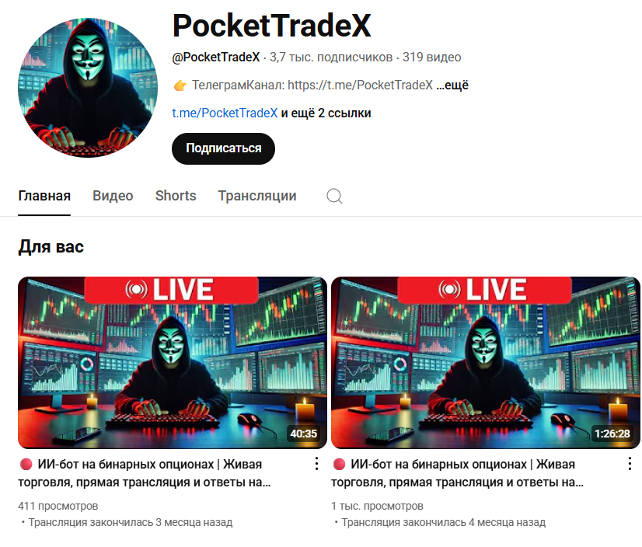Click red circle emoji before first video title
This screenshot has height=547, width=642.
click(26, 465)
